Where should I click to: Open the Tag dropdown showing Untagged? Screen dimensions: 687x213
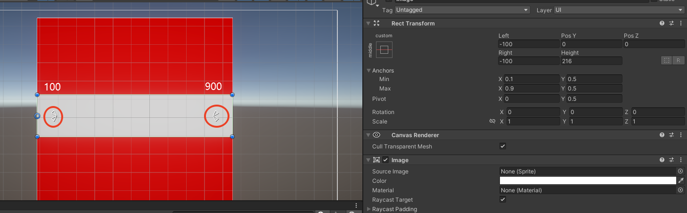click(462, 10)
